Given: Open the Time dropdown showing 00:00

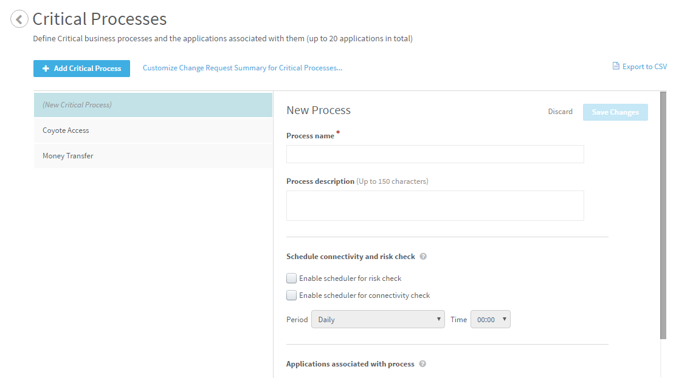Looking at the screenshot, I should [490, 320].
